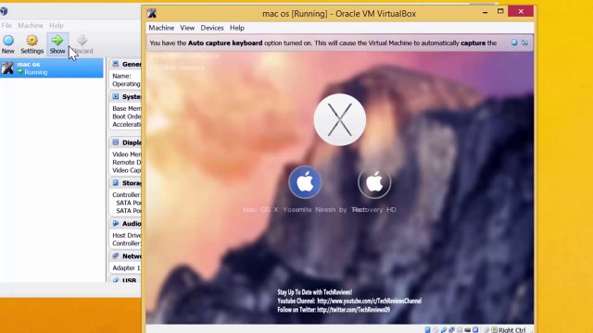Click the General section icon
This screenshot has width=593, height=333.
click(116, 64)
